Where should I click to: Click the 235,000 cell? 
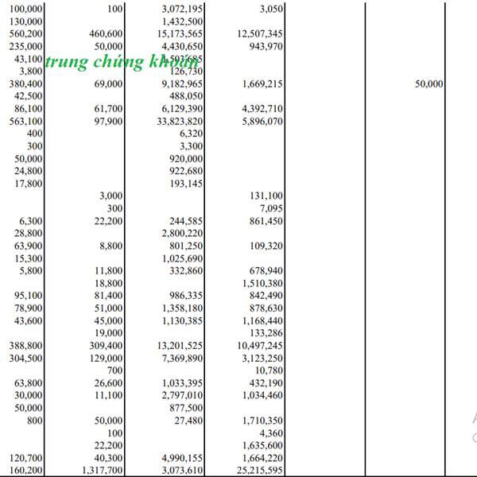point(26,47)
